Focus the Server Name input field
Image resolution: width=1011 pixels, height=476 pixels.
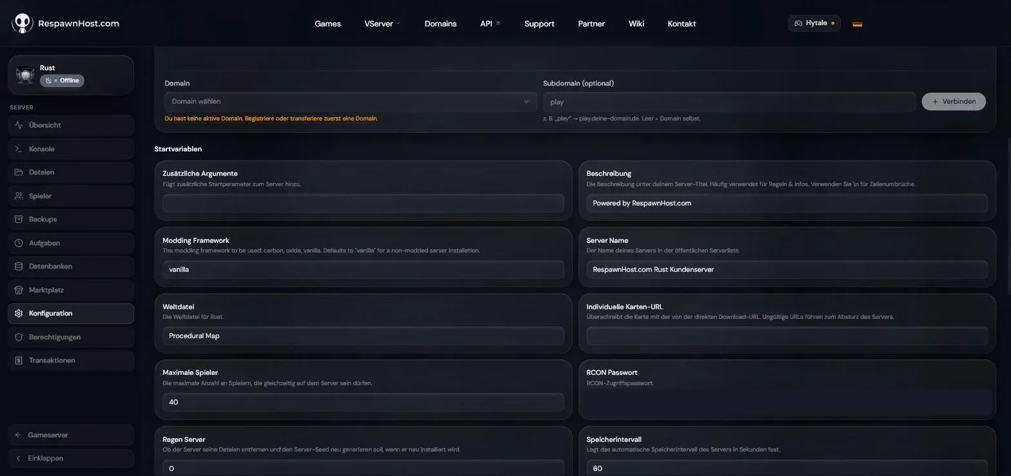coord(787,269)
